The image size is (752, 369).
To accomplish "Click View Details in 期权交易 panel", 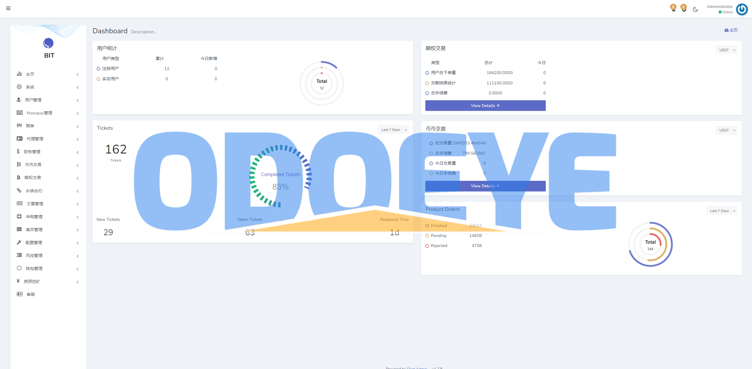I will point(485,106).
